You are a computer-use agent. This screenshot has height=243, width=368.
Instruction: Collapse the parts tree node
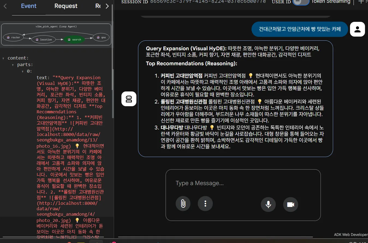tap(13, 65)
